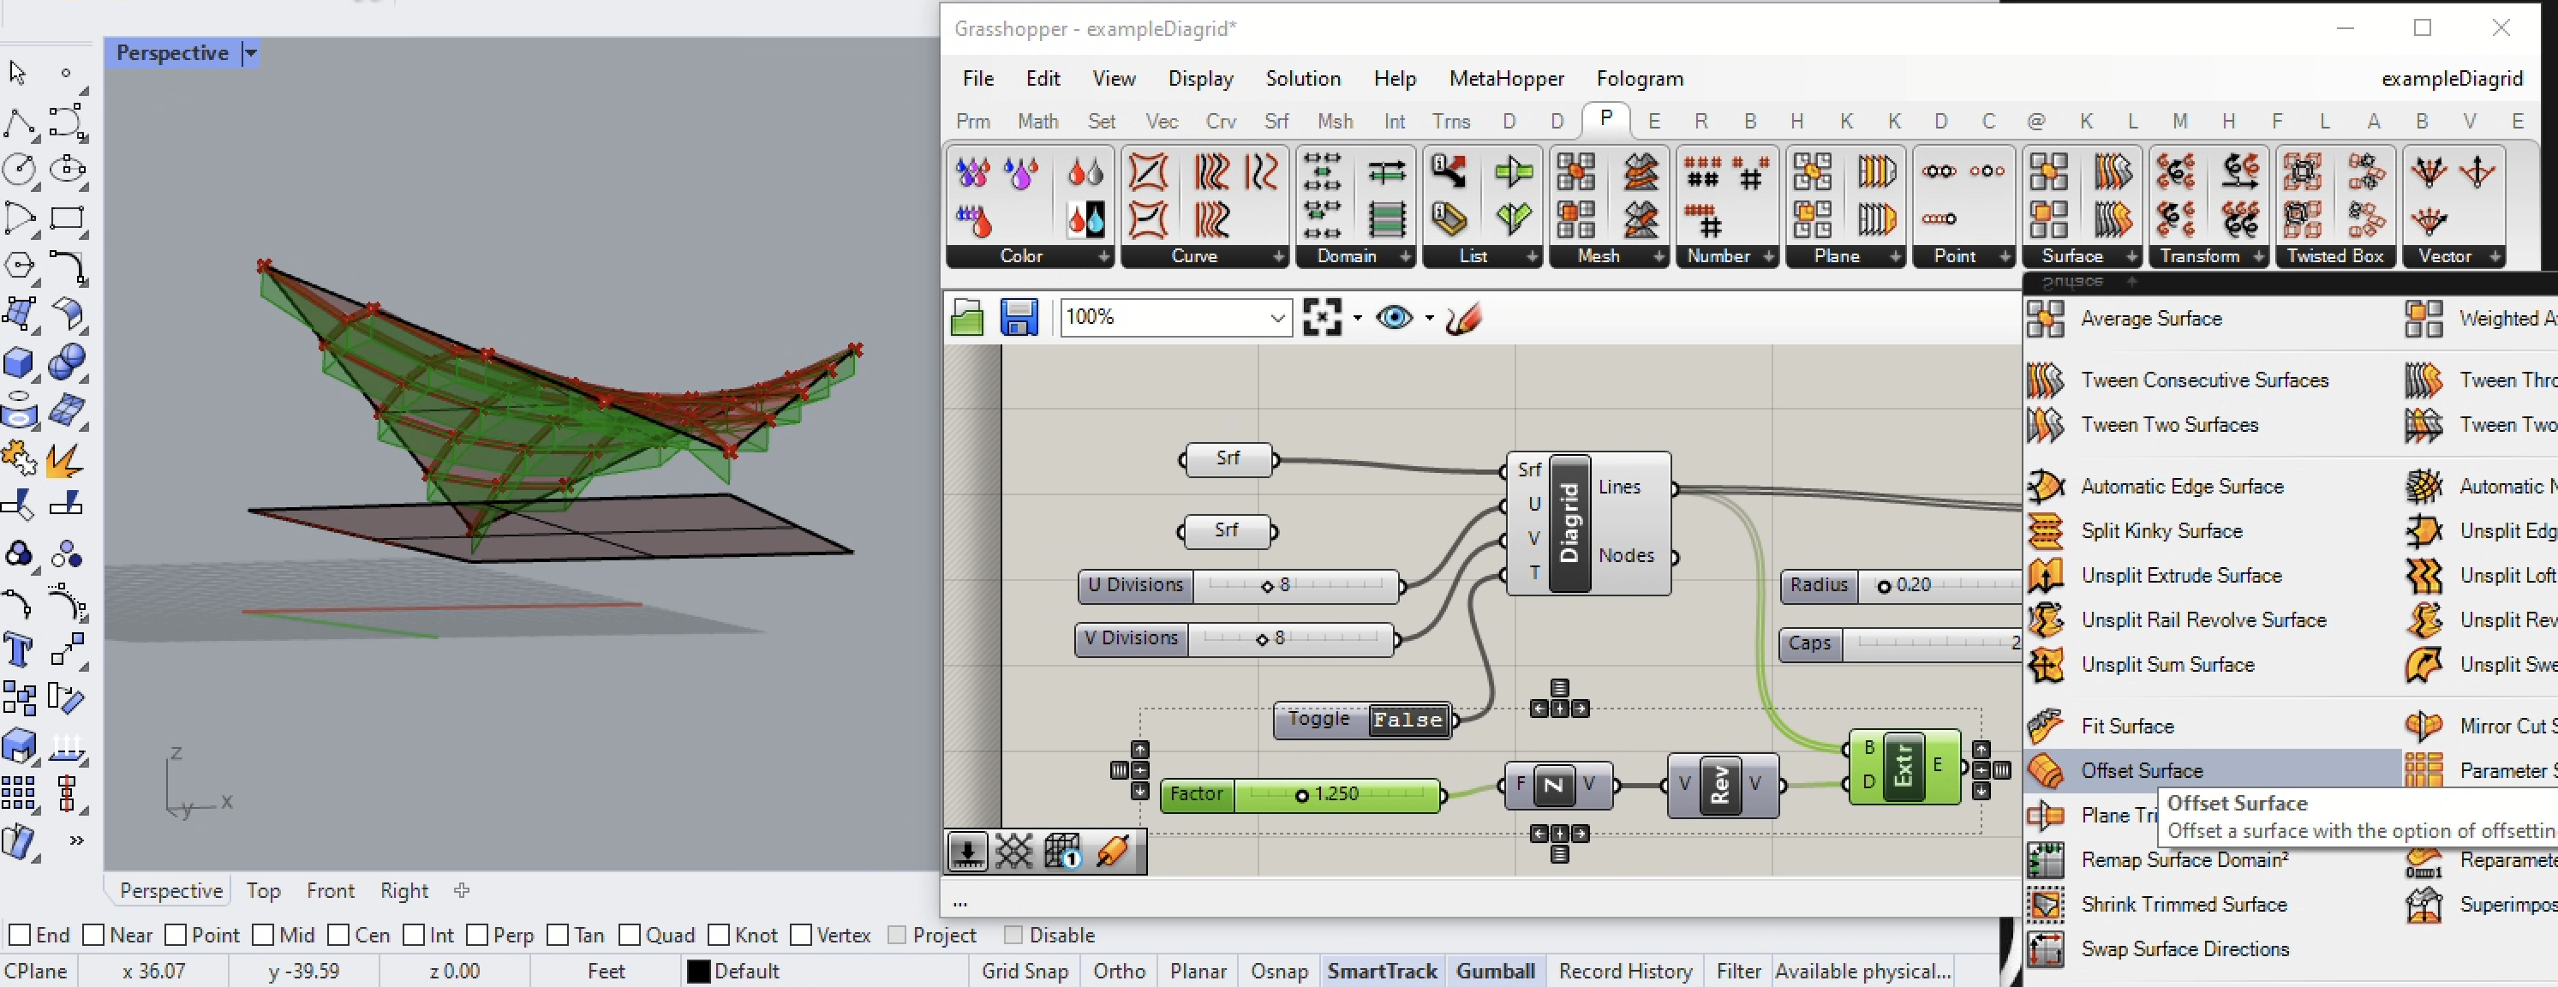Open the Solution menu
The image size is (2558, 987).
1302,79
